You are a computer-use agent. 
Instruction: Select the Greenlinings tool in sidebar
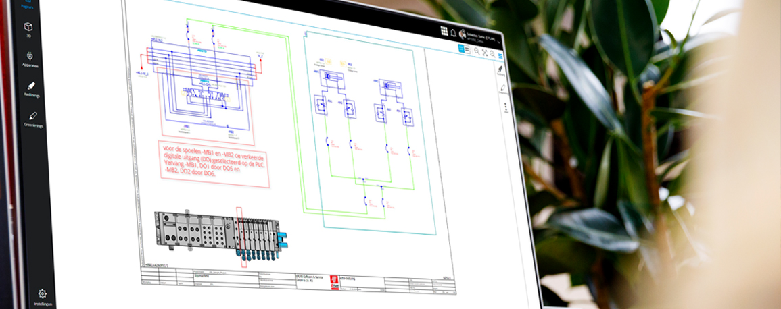[x=32, y=117]
